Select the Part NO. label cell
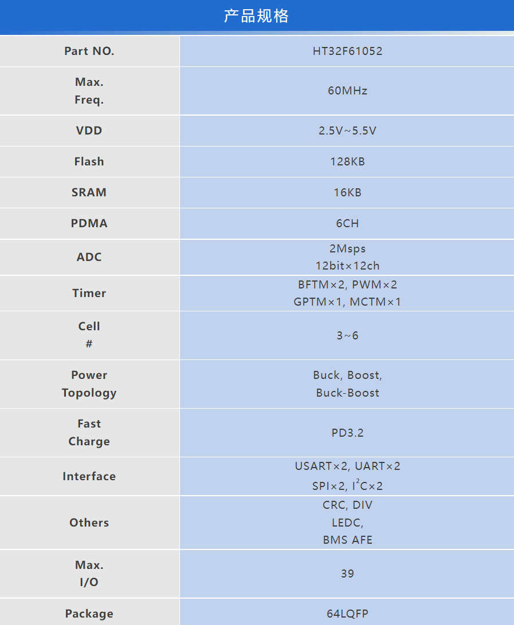 [89, 51]
